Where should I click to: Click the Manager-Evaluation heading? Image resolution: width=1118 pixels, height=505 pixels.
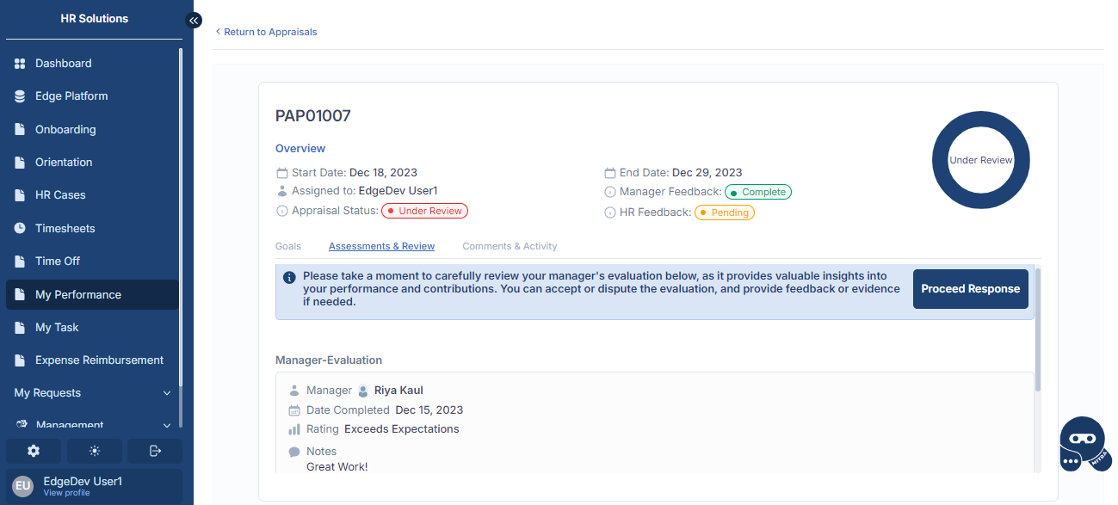coord(329,360)
